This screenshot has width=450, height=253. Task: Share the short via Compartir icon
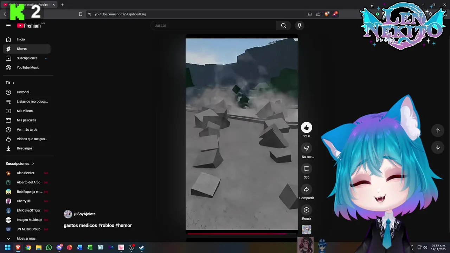point(307,189)
